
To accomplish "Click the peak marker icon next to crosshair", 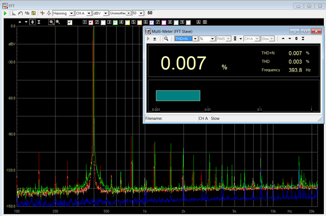I will tap(49, 14).
